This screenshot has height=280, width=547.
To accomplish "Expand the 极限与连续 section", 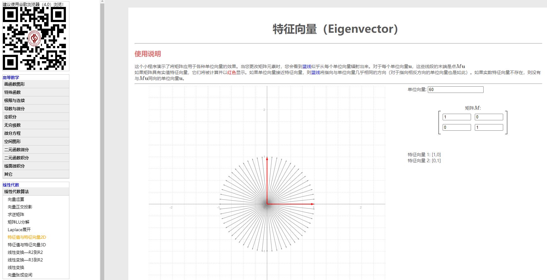I will point(15,100).
